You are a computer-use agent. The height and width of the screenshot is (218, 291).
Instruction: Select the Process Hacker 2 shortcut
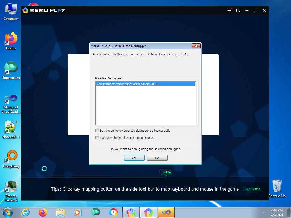[x=11, y=191]
